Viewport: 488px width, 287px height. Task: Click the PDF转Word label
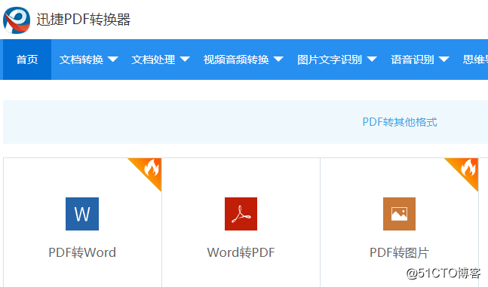click(x=82, y=252)
